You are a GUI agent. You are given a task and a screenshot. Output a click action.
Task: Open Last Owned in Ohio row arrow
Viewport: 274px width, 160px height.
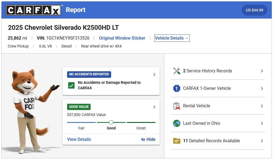[x=262, y=123]
